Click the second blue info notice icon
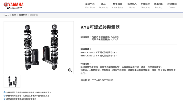Screen dimensions: 183x104 click(5, 96)
